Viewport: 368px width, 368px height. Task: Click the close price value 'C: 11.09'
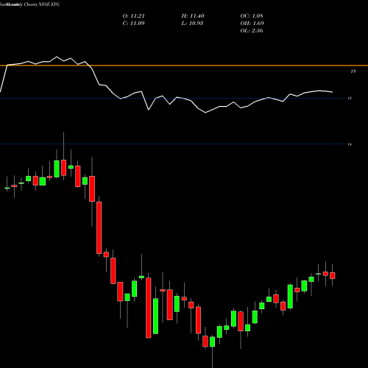[134, 24]
